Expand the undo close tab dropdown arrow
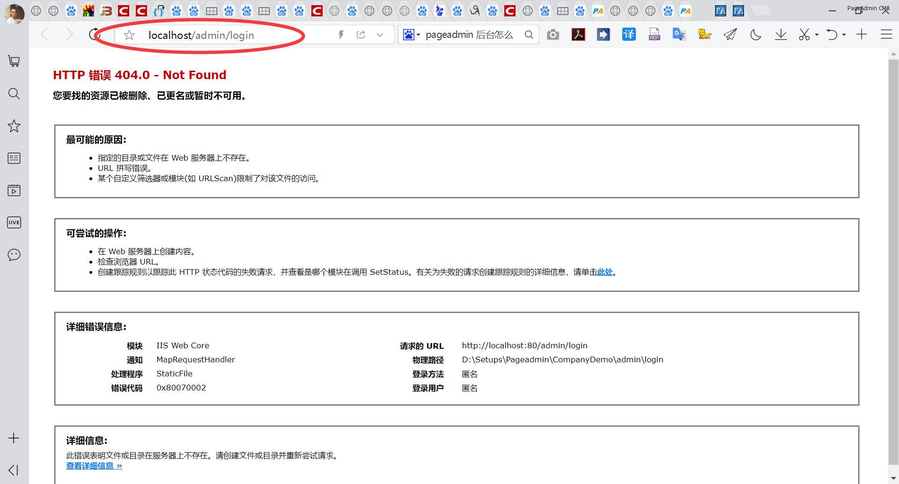The height and width of the screenshot is (484, 899). coord(844,35)
